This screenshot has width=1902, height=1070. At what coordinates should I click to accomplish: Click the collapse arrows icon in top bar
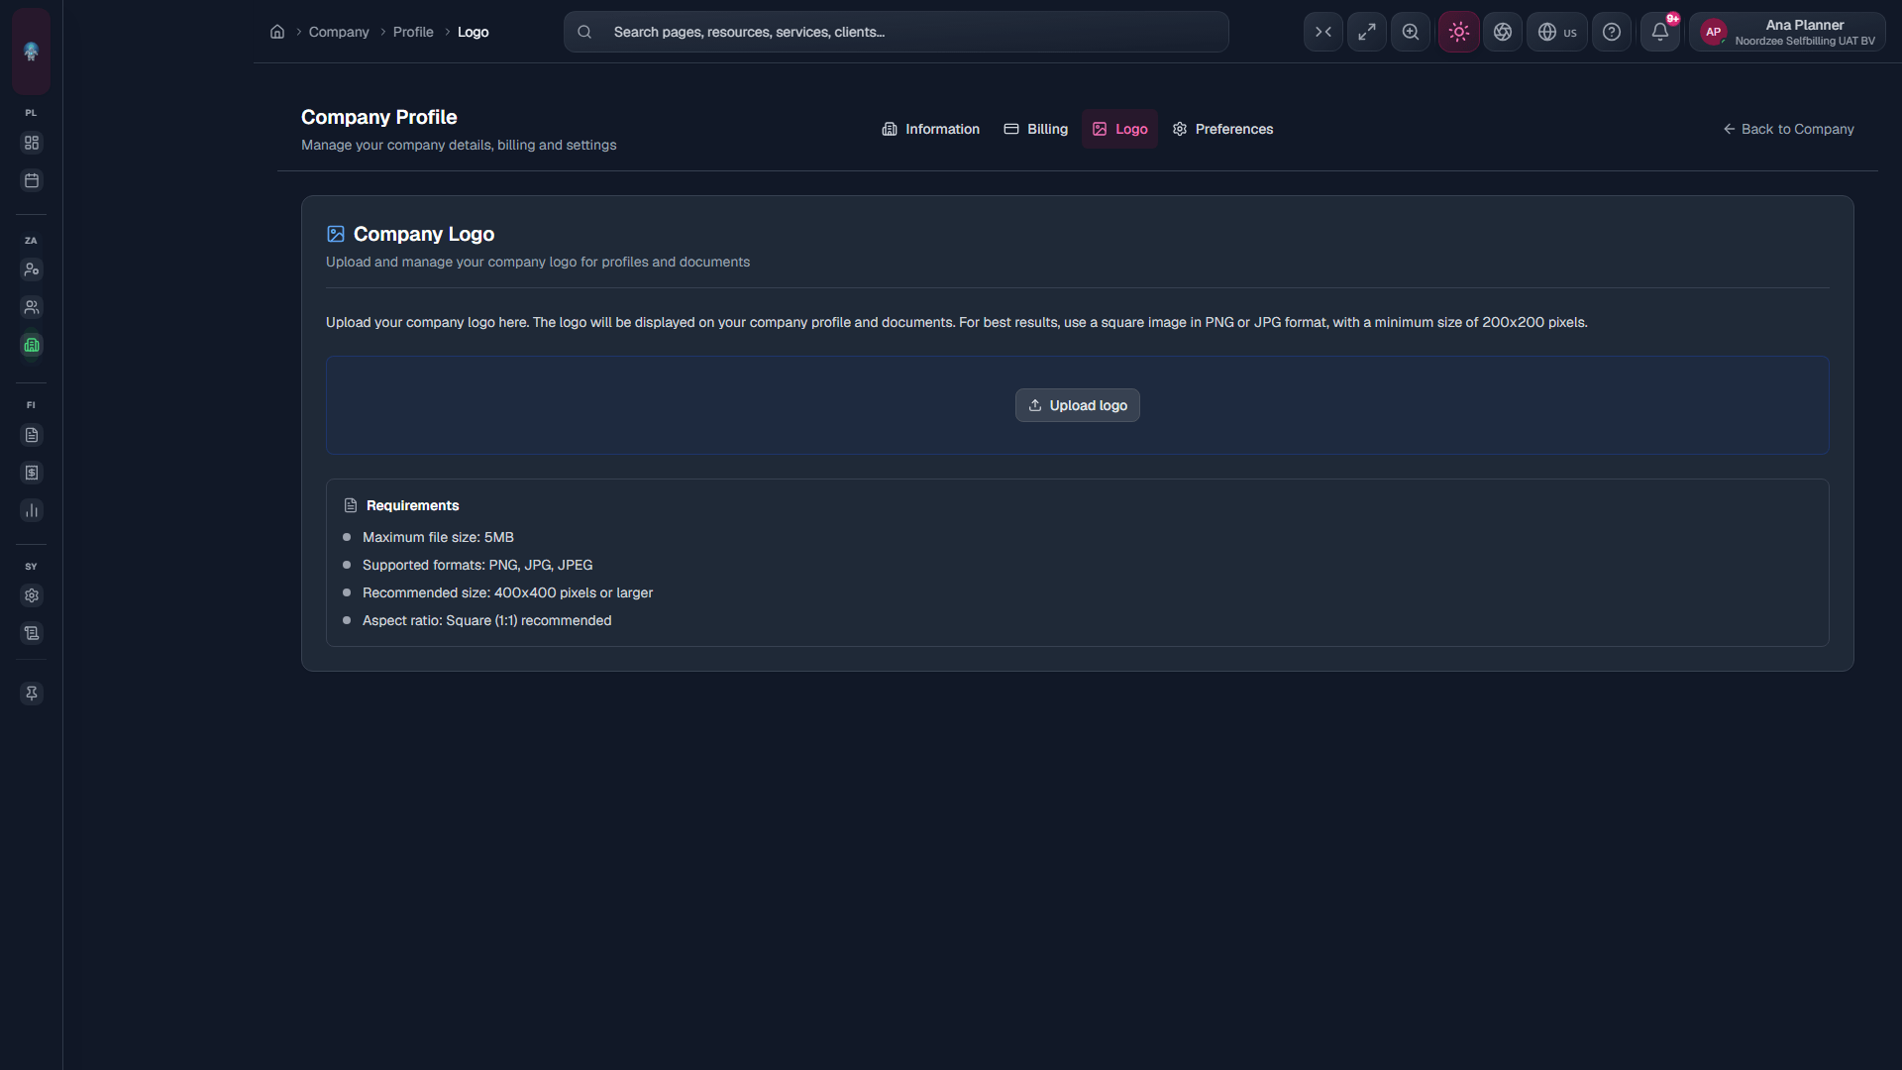(1323, 32)
